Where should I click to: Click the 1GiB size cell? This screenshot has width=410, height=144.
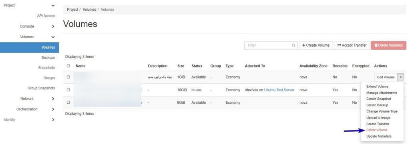[181, 77]
